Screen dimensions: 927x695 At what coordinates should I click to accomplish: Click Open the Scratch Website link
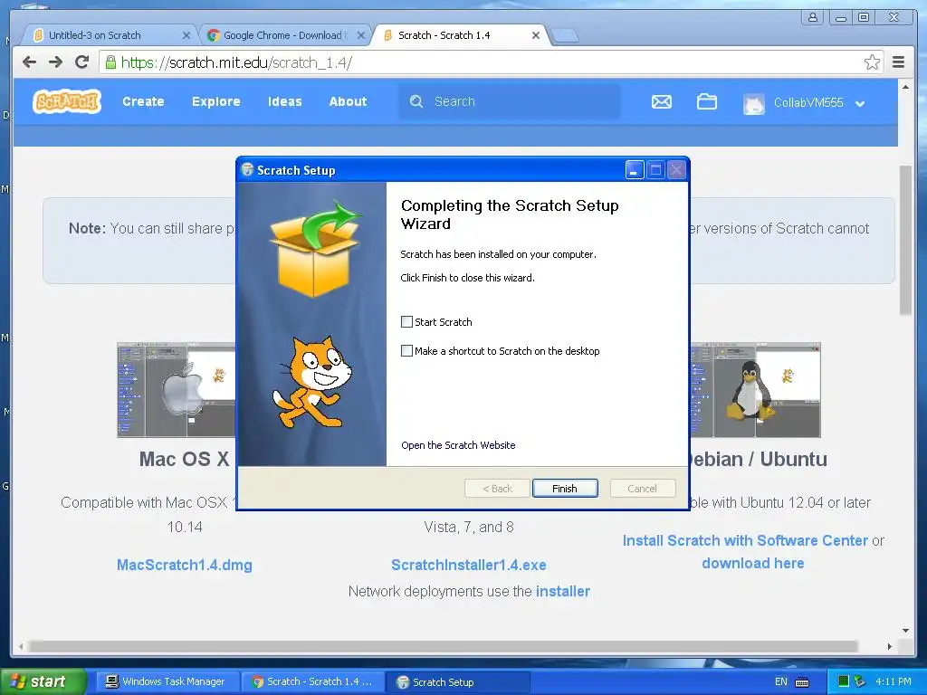pos(458,445)
